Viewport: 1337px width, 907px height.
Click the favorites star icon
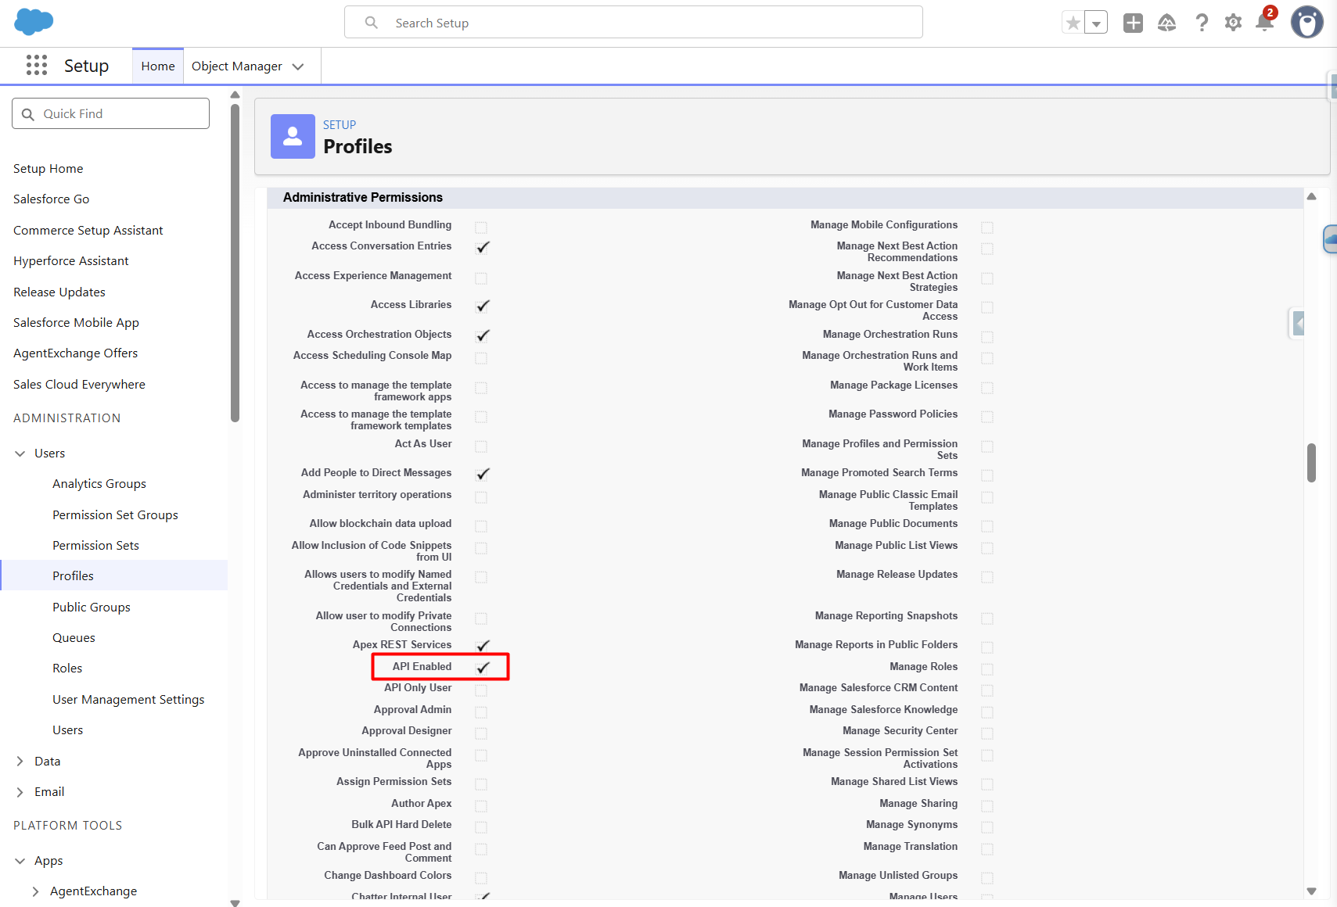tap(1073, 23)
